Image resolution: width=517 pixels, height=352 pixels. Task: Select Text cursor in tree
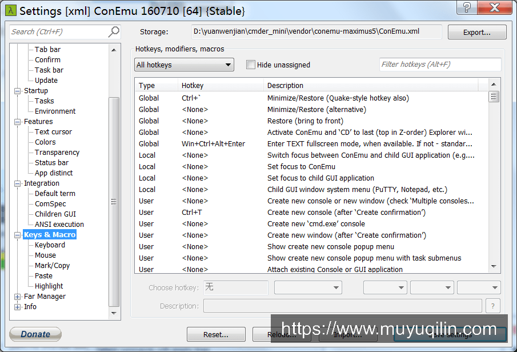pos(53,131)
